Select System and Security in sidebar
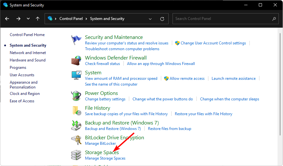Viewport: 283px width, 166px height. 28,45
